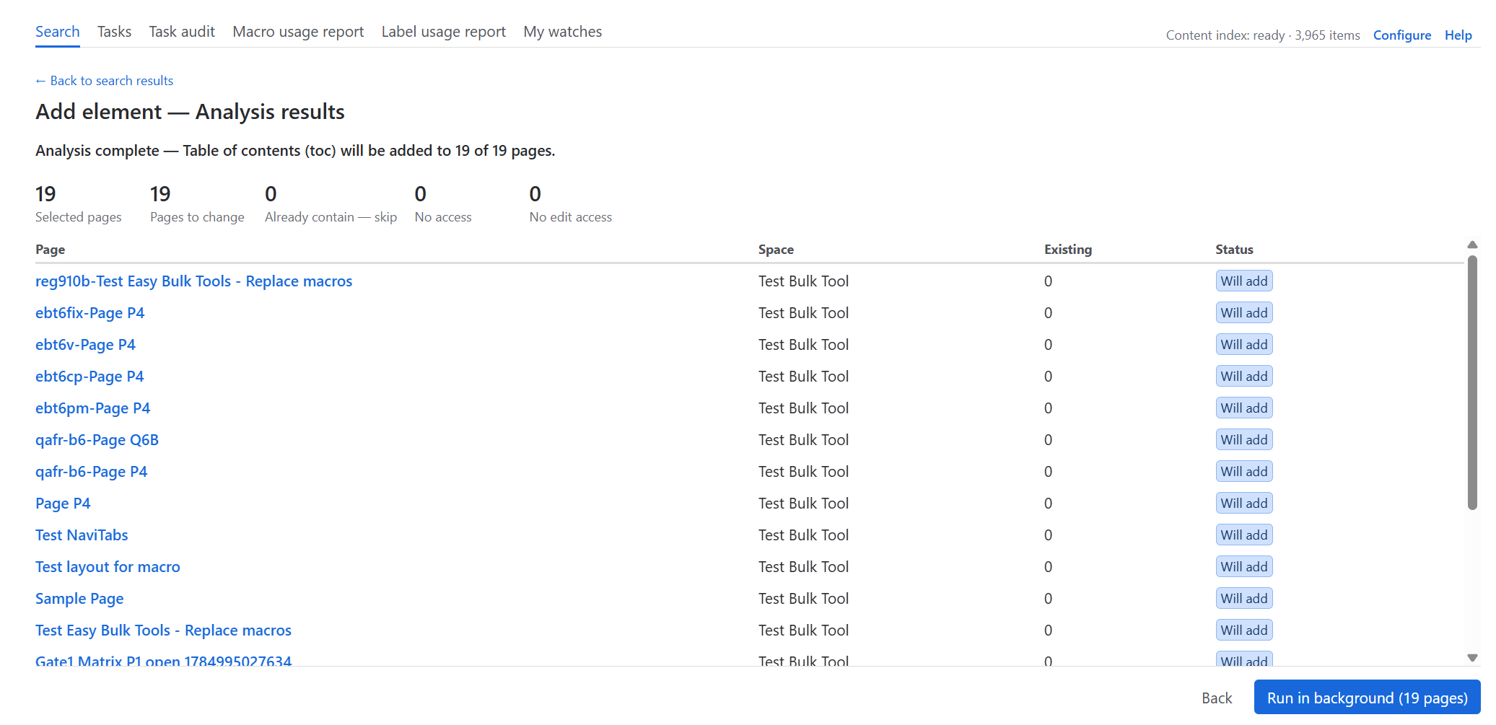Open the ebt6fix-Page P4 link
This screenshot has width=1496, height=725.
tap(90, 313)
